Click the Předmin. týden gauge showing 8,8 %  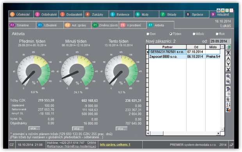34,71
